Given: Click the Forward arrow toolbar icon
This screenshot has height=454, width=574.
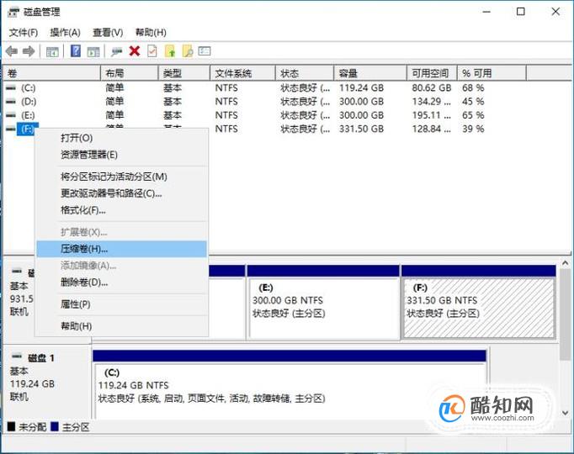Looking at the screenshot, I should pos(29,51).
